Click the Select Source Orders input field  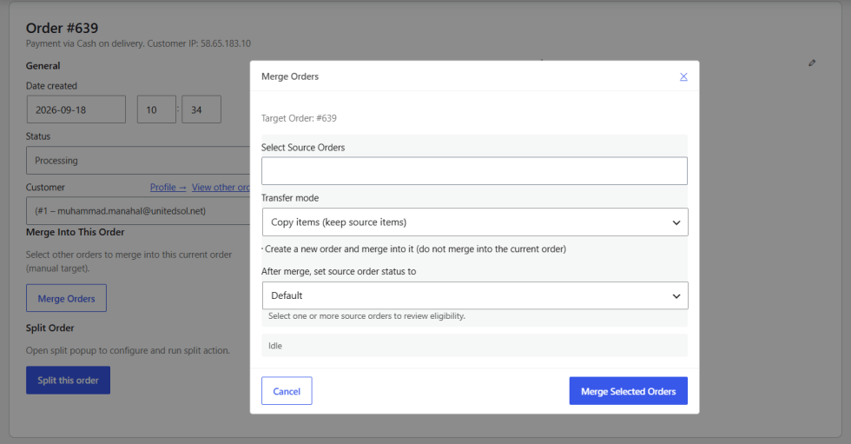(x=474, y=171)
